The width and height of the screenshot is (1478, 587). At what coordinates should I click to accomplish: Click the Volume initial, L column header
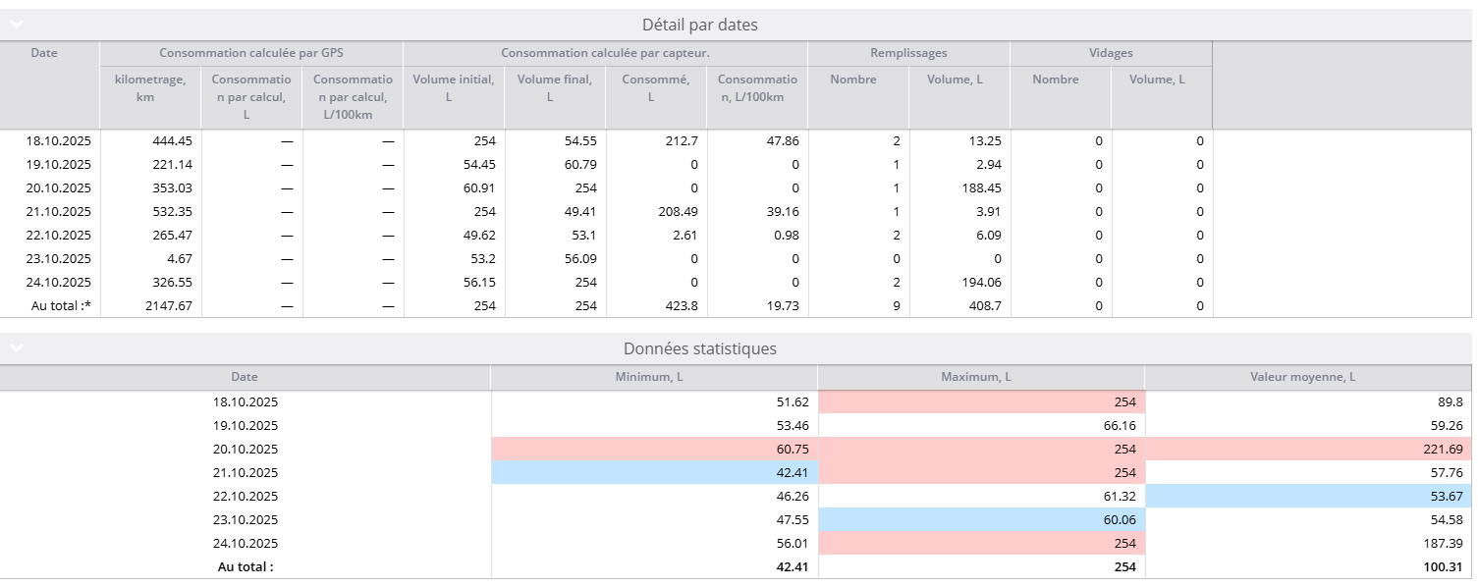tap(453, 88)
